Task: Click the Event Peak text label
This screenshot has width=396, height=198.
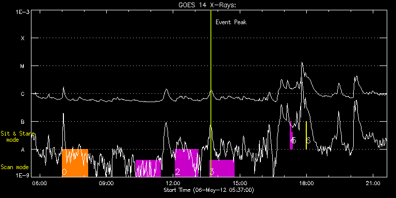Action: (x=231, y=22)
